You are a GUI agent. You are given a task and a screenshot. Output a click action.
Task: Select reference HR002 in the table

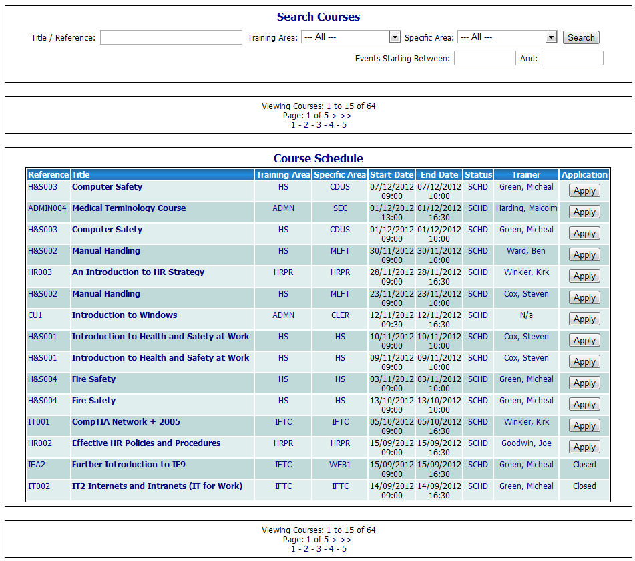(40, 443)
